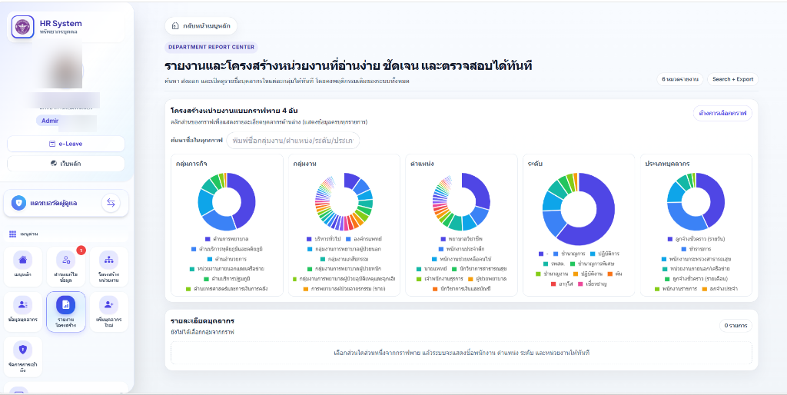Focus the chart name search field
Screen dimensions: 787x395
pyautogui.click(x=293, y=141)
